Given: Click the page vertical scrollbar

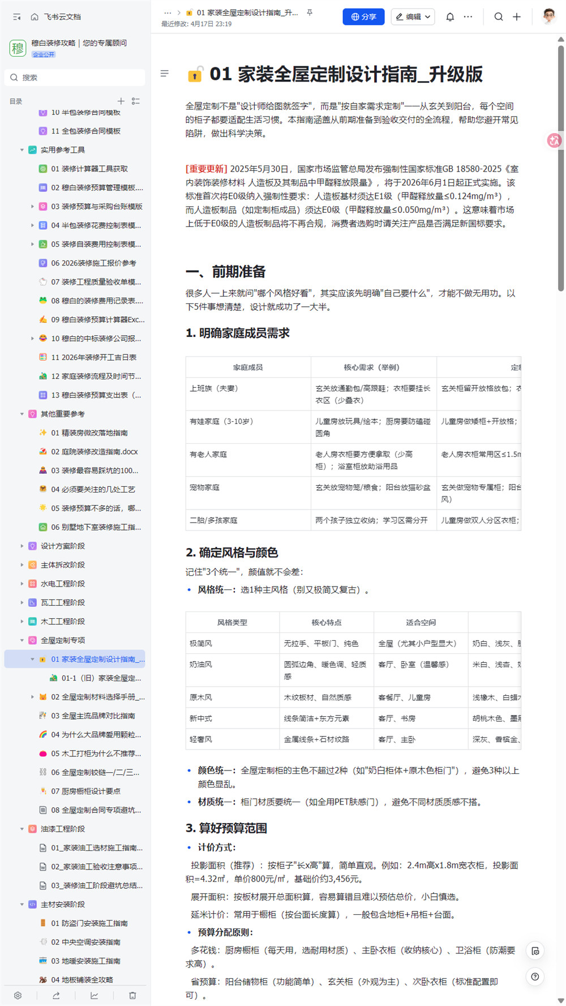Looking at the screenshot, I should 561,169.
